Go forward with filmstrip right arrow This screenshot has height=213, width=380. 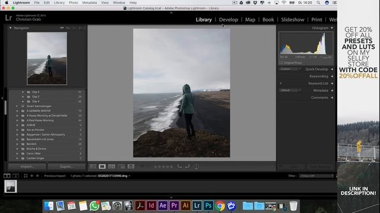click(x=37, y=176)
